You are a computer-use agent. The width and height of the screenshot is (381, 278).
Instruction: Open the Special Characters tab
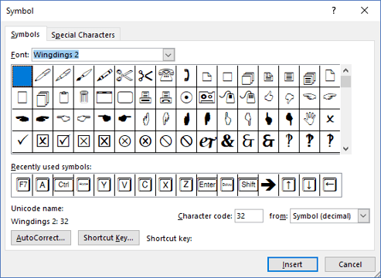[x=83, y=35]
